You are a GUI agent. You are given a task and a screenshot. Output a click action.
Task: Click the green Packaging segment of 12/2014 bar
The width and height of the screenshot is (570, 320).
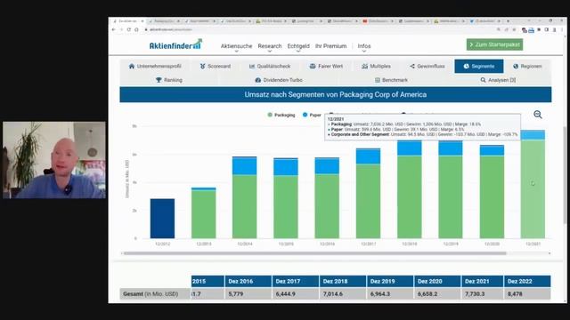(244, 207)
